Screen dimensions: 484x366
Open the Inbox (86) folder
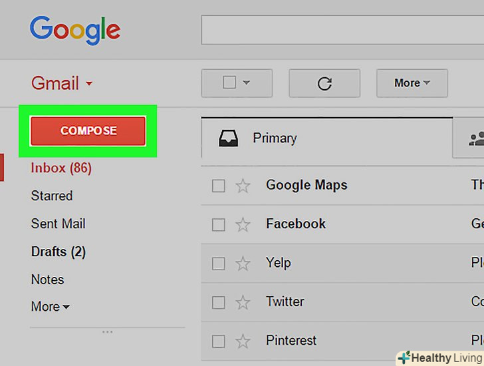(x=61, y=168)
